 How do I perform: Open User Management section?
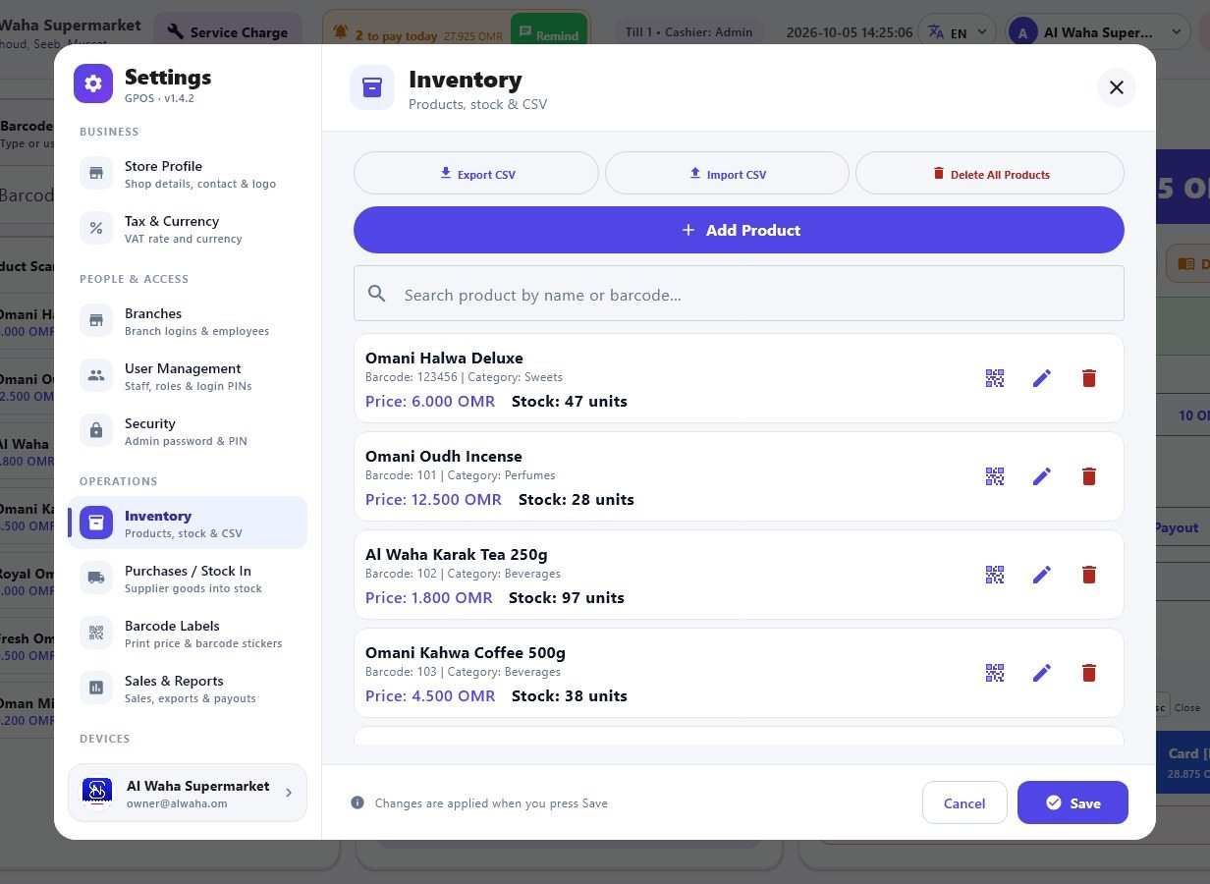(x=188, y=376)
